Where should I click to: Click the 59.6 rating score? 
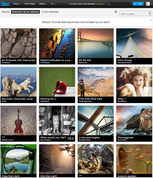71,139
